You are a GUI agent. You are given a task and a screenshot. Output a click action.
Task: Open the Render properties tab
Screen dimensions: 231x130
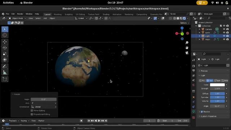(x=193, y=66)
